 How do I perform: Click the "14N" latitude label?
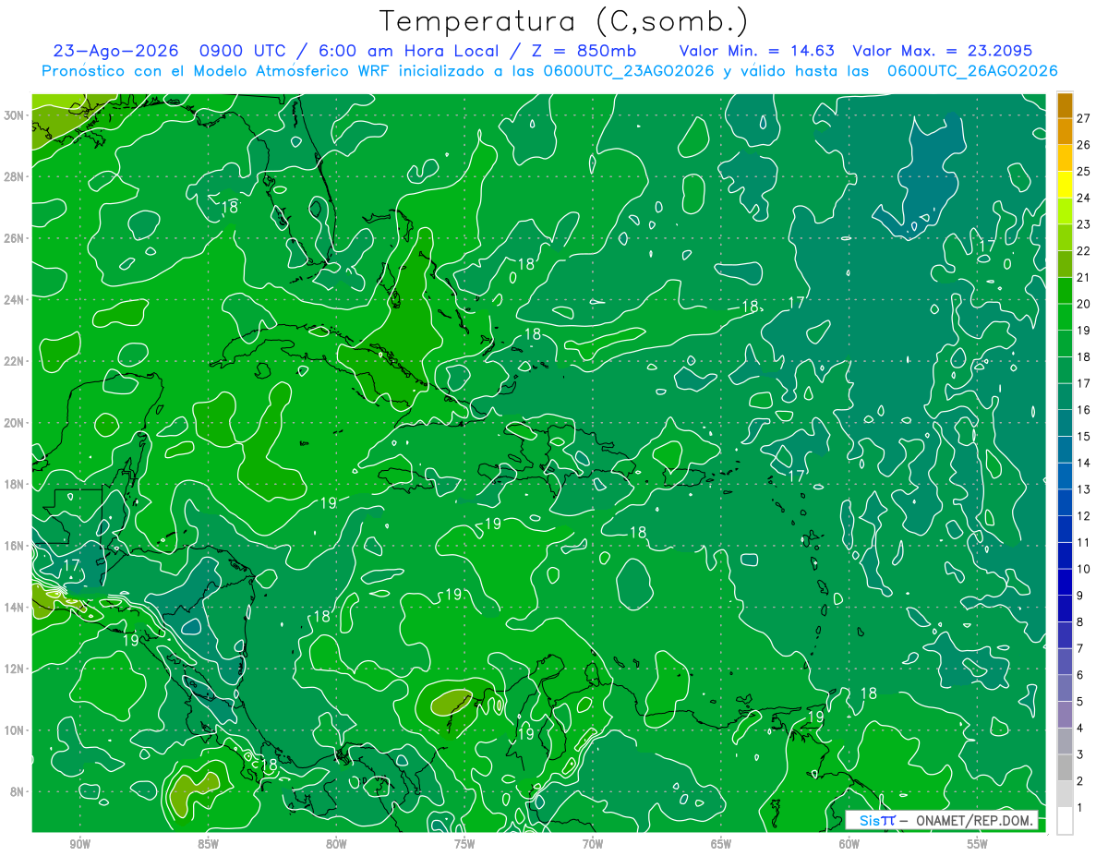(x=14, y=608)
